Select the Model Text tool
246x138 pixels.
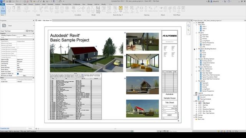(88, 9)
